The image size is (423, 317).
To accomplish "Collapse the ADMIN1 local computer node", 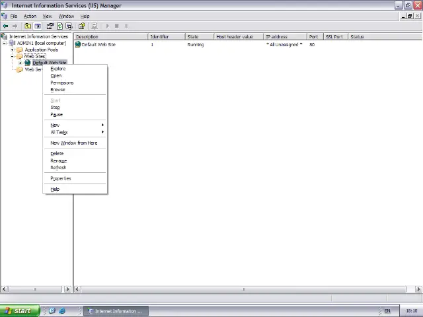I will coord(5,44).
